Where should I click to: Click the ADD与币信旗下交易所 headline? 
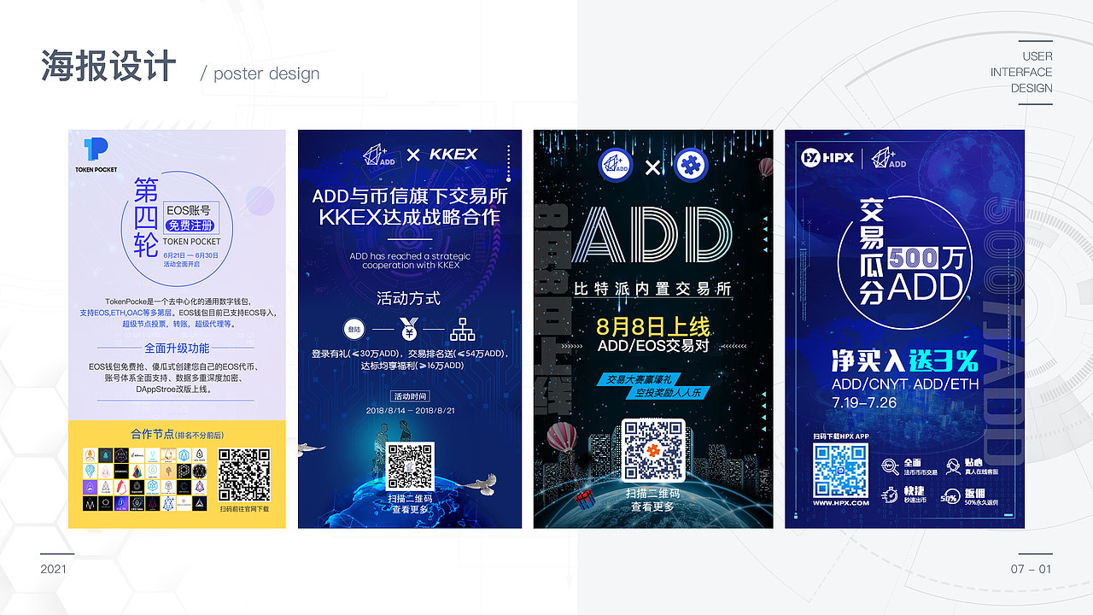410,196
